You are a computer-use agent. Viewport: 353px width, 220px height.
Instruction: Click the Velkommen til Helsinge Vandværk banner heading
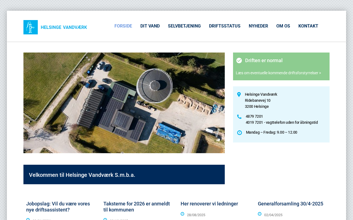(82, 175)
